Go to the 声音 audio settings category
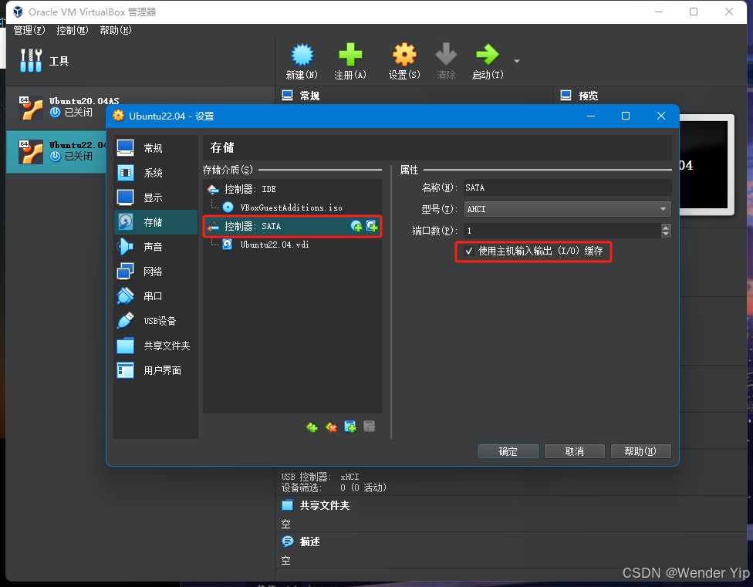The width and height of the screenshot is (753, 587). 156,247
